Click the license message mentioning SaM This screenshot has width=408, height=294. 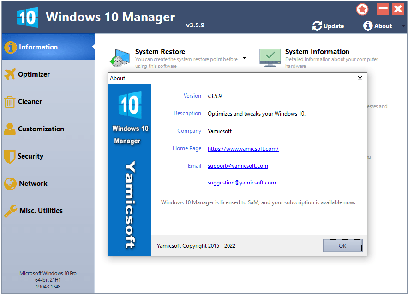[x=258, y=202]
